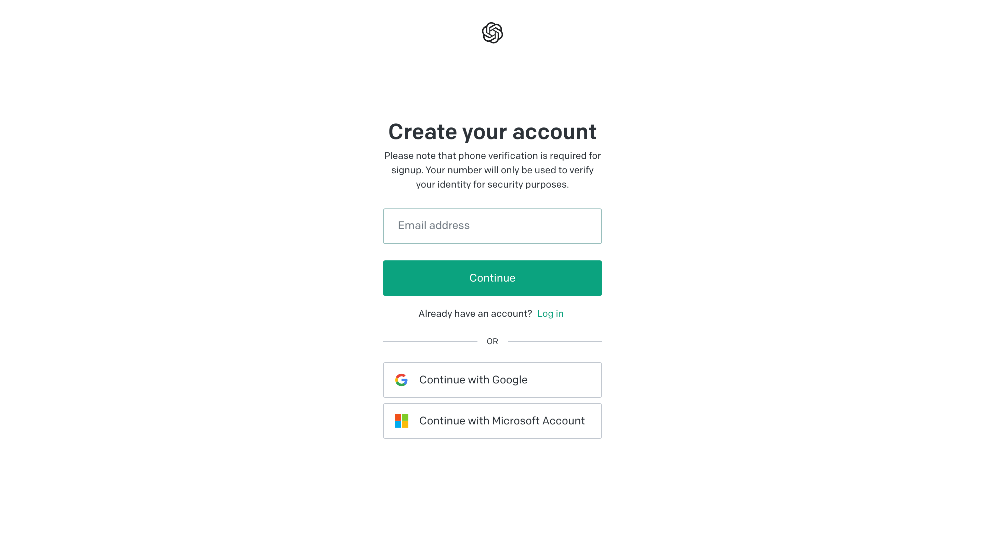
Task: Click the Microsoft four-square logo
Action: [x=401, y=421]
